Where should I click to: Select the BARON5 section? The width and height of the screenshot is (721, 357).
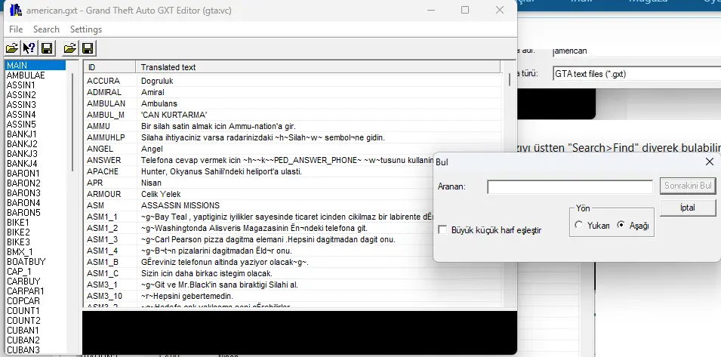tap(35, 212)
